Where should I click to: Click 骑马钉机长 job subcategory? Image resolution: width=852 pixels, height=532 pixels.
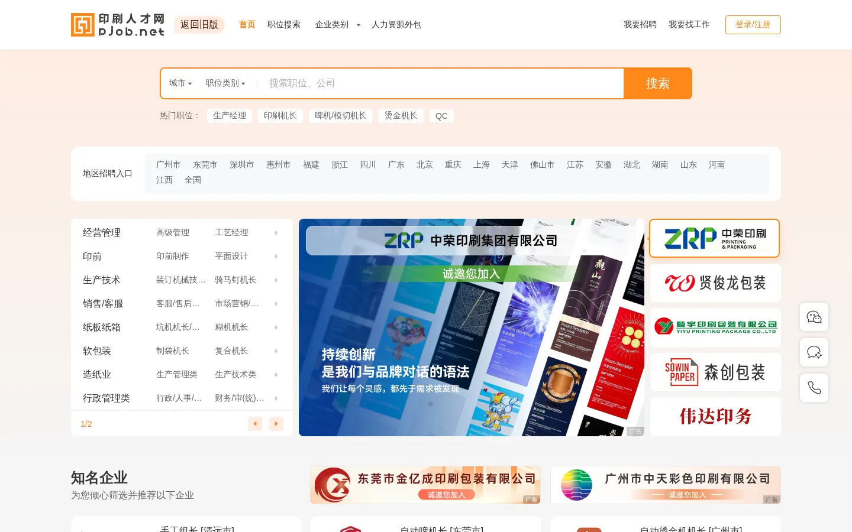tap(236, 280)
